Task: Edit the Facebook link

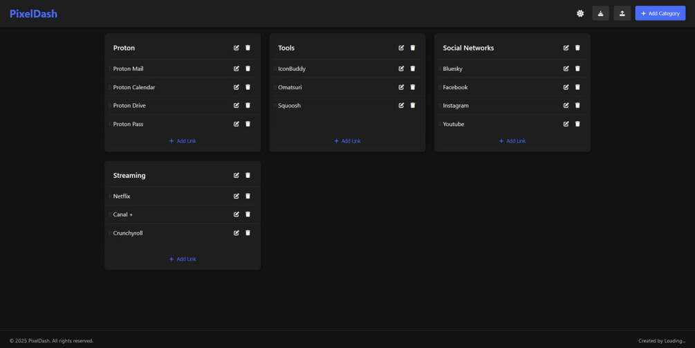Action: (x=566, y=87)
